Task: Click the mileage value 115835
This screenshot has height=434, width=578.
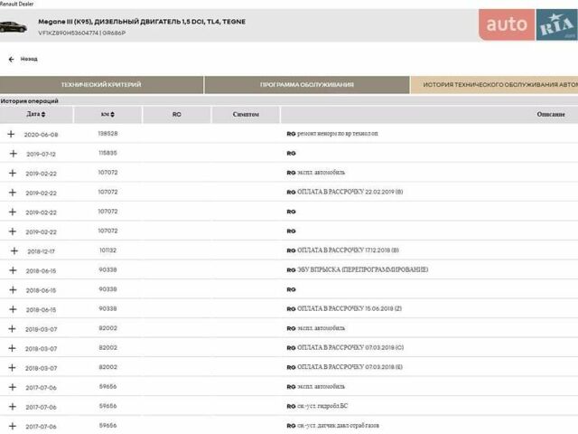Action: (107, 153)
